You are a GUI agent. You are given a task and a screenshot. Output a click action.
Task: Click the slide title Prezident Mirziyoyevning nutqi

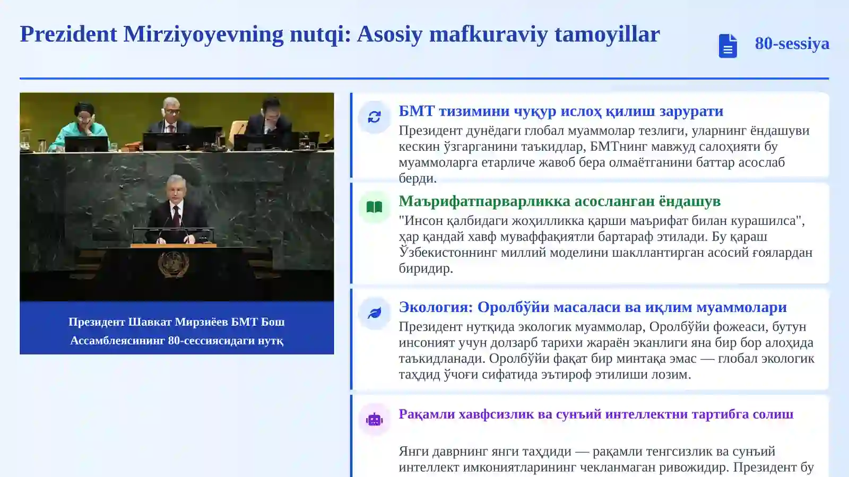click(x=340, y=34)
